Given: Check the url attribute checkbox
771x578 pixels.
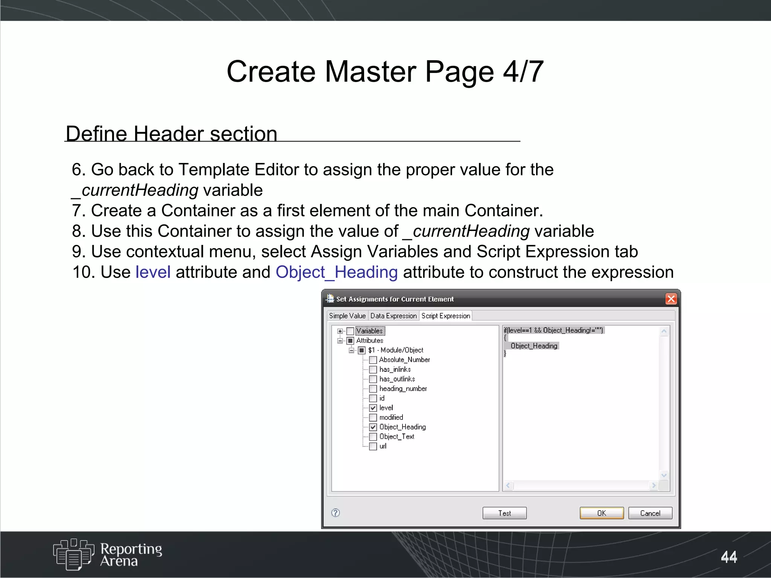Looking at the screenshot, I should (x=373, y=446).
